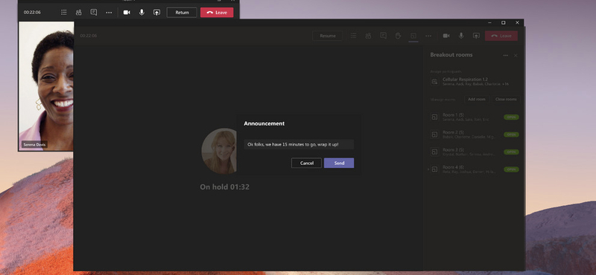Share content from the Room 1 window
Screen dimensions: 596x275
(156, 13)
